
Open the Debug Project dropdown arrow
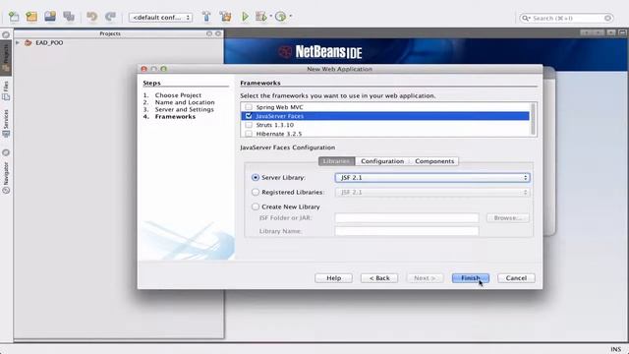click(271, 16)
